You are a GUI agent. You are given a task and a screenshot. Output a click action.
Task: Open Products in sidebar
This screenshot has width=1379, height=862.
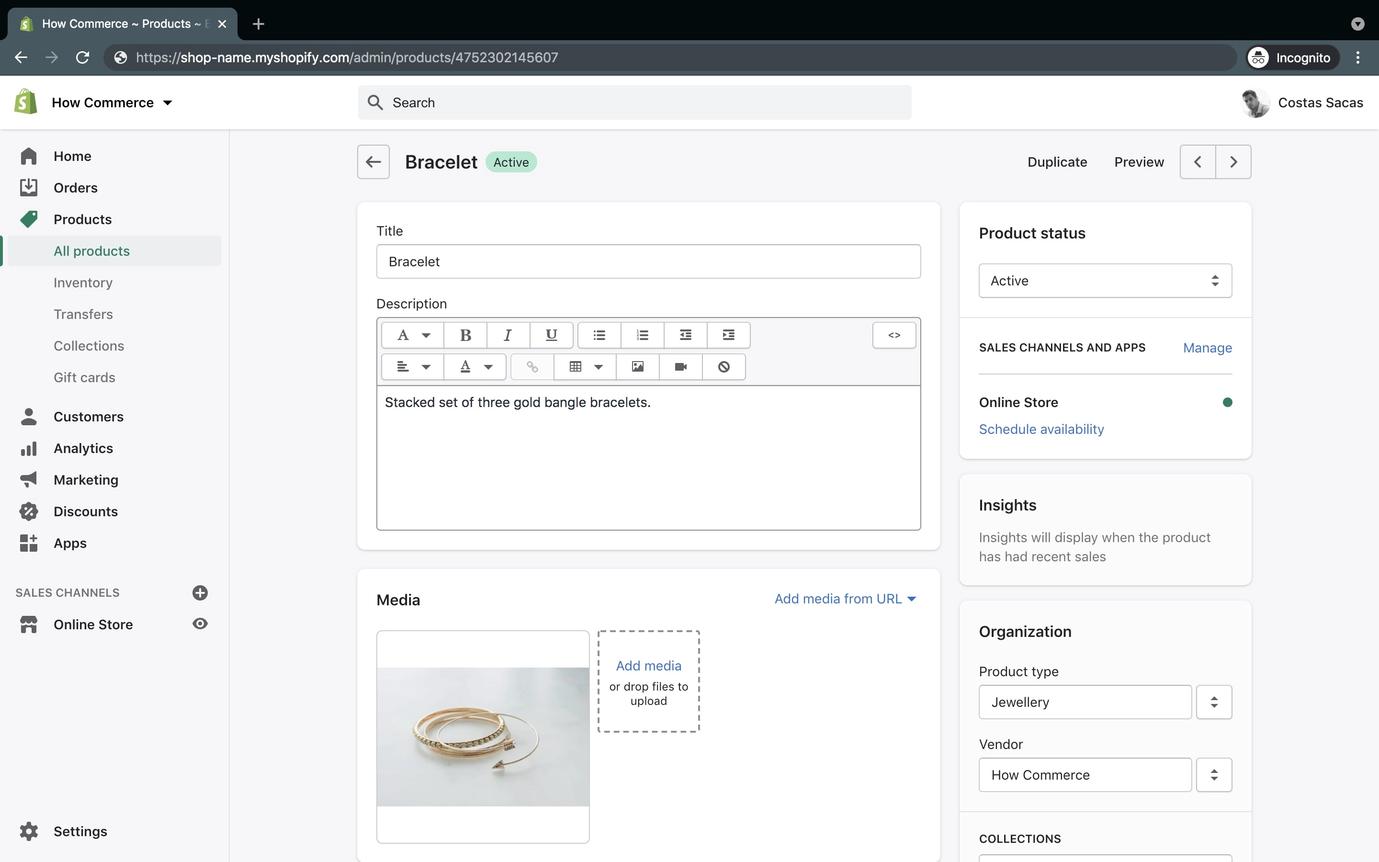click(83, 219)
